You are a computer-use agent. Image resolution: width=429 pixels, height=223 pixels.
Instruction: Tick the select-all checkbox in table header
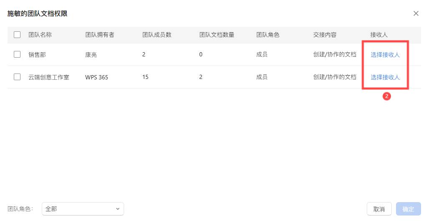17,35
